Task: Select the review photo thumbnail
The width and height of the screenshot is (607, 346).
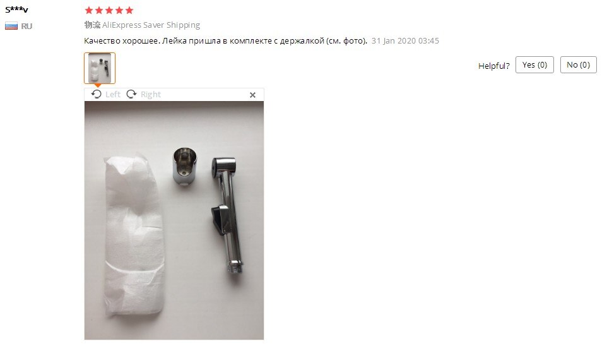Action: (100, 68)
